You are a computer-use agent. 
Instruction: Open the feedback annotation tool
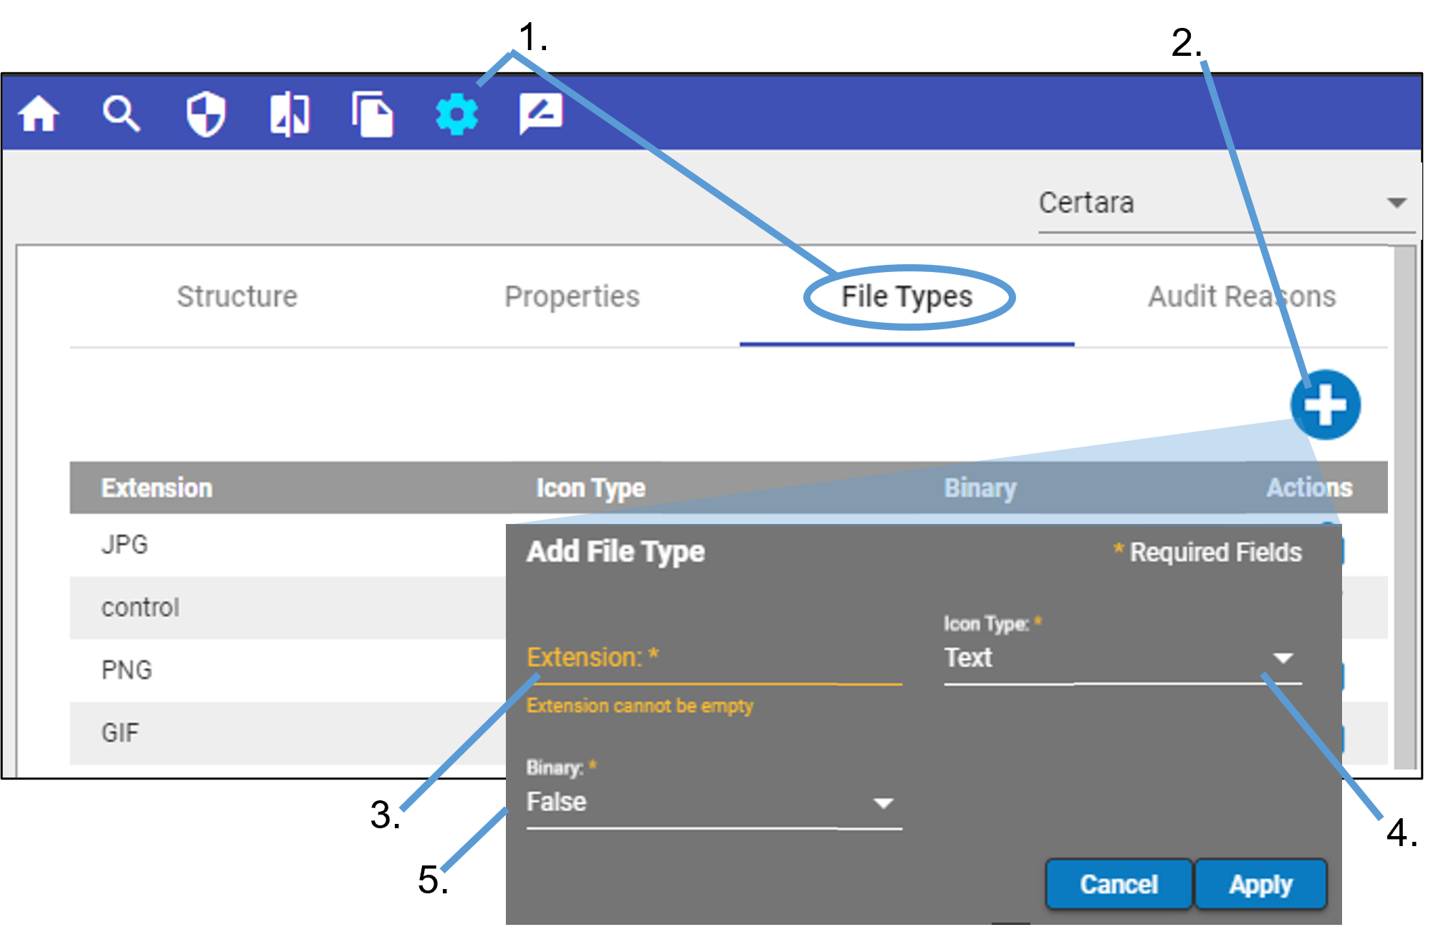541,113
